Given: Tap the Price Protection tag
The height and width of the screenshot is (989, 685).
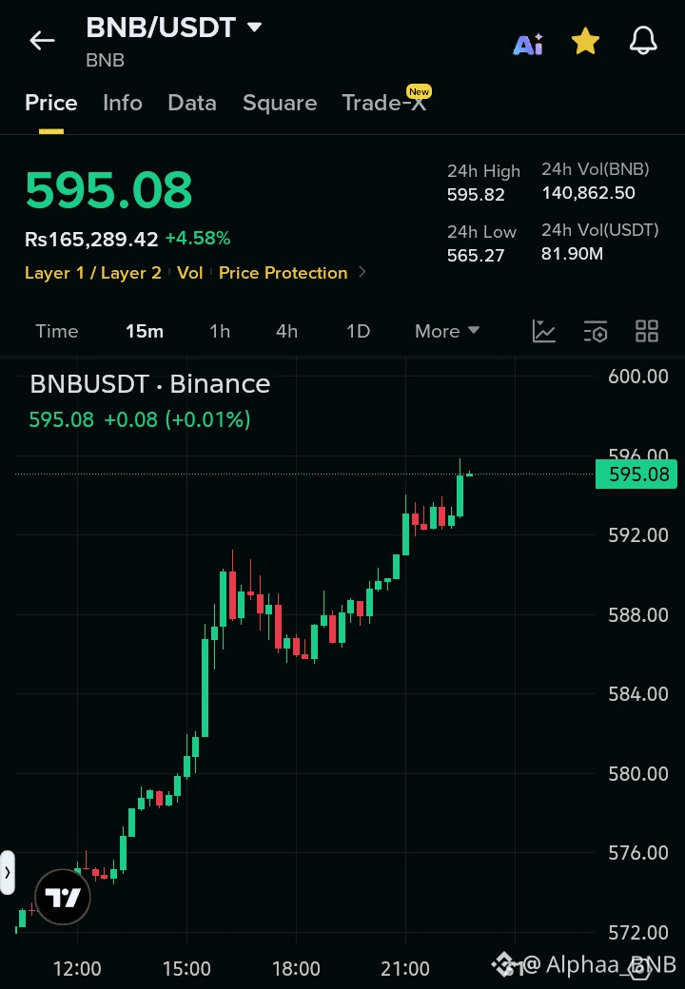Looking at the screenshot, I should pos(284,273).
